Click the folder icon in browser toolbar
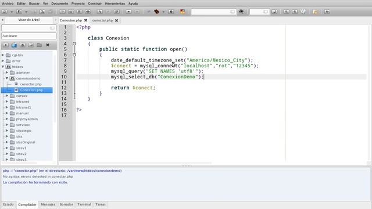This screenshot has width=372, height=209. point(39,45)
